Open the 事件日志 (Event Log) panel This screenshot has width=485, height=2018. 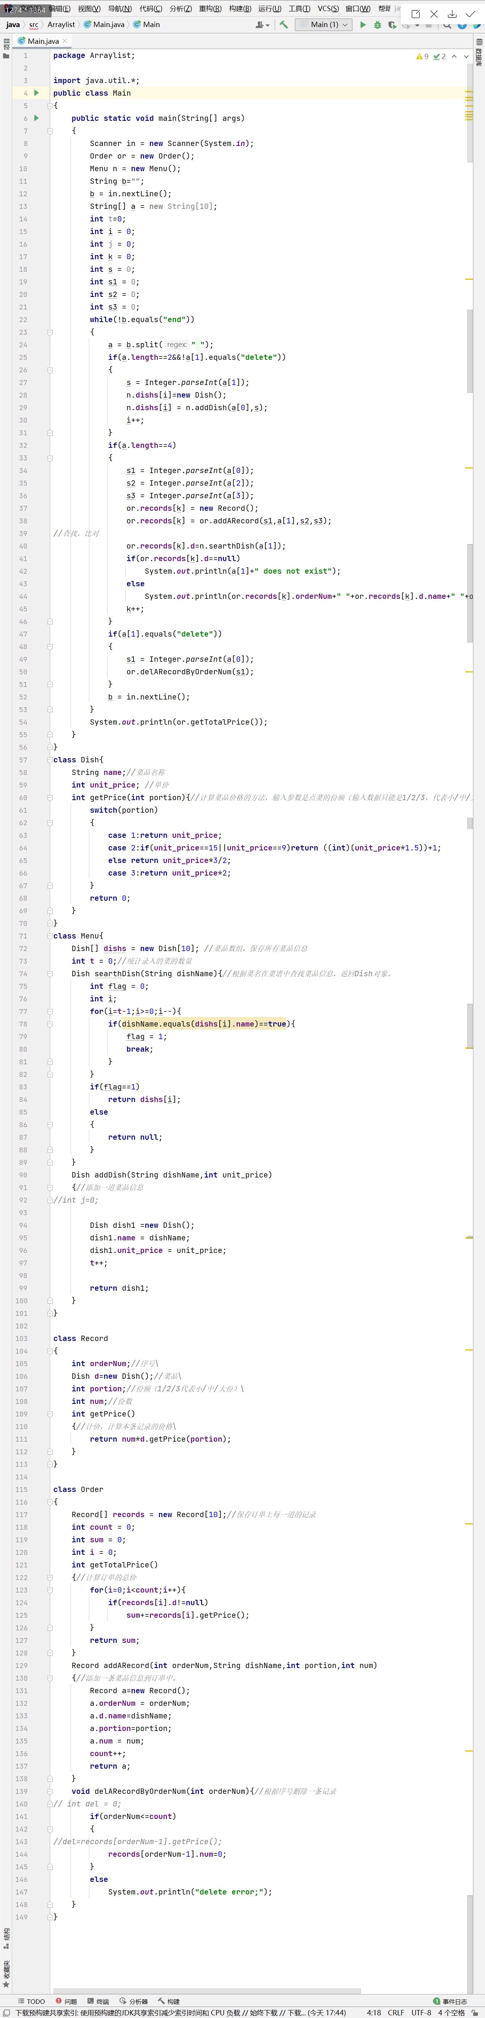(450, 2002)
